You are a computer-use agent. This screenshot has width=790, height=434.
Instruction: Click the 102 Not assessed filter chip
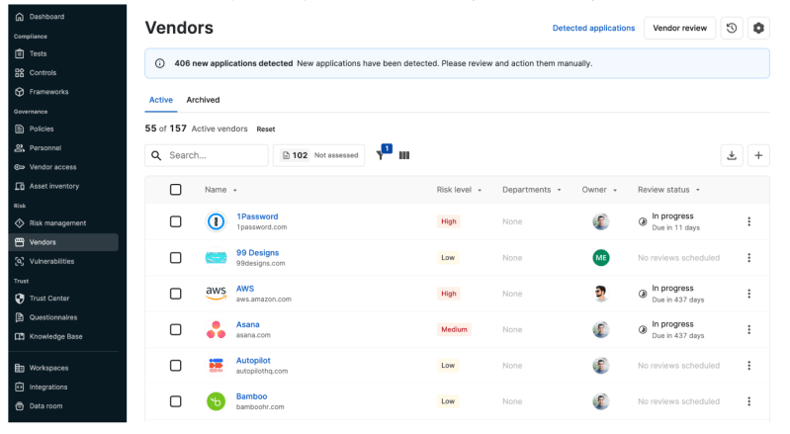319,155
